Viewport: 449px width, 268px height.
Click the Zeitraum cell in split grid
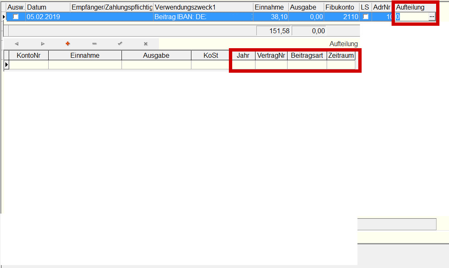pos(341,65)
